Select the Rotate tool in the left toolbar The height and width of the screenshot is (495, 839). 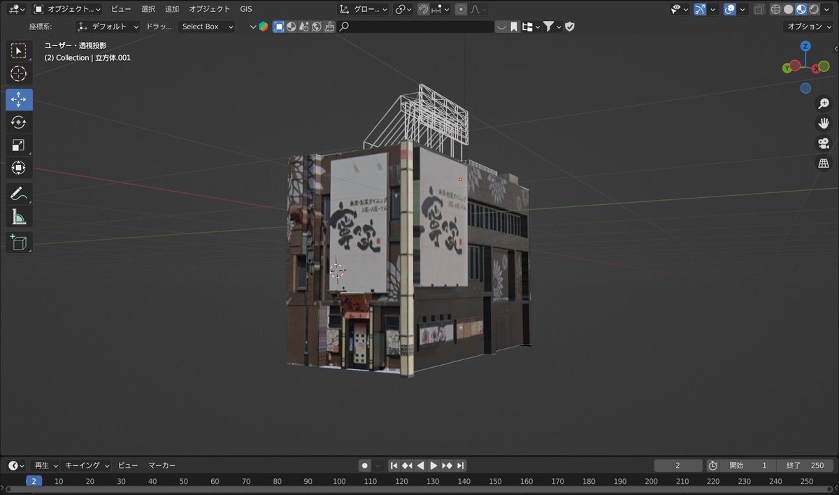pyautogui.click(x=19, y=122)
